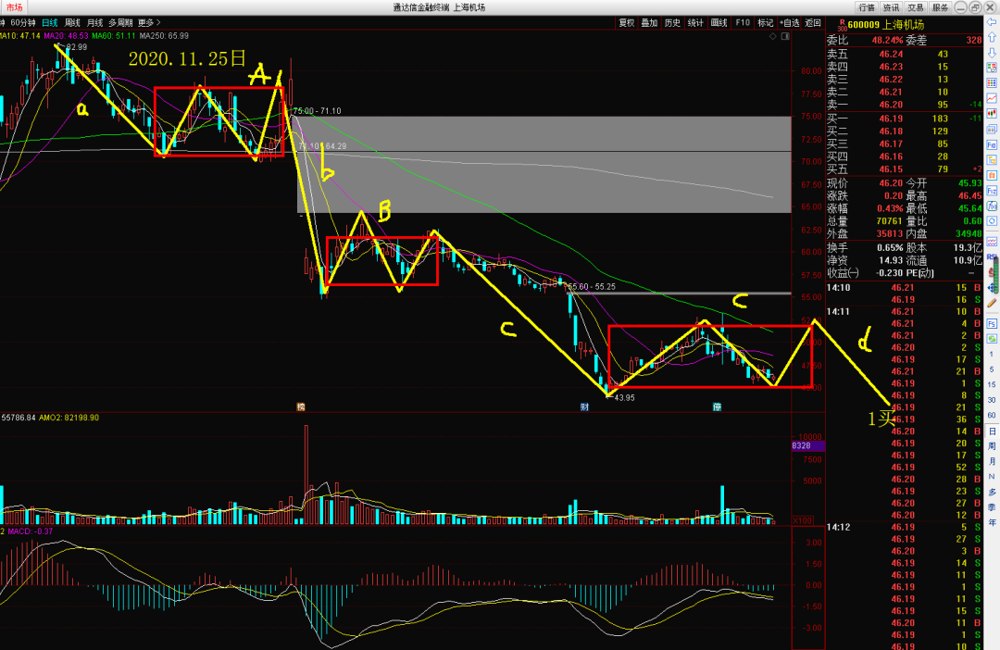Switch to the 60分钟 chart tab
This screenshot has height=650, width=1000.
(x=23, y=23)
